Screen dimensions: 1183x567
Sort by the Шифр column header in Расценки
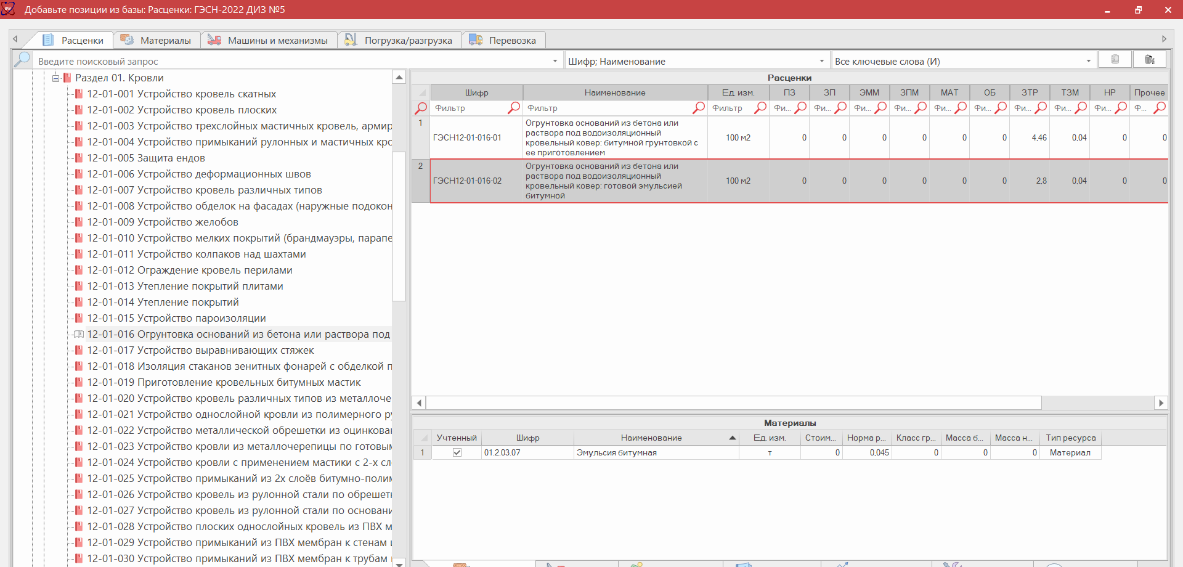pyautogui.click(x=476, y=92)
